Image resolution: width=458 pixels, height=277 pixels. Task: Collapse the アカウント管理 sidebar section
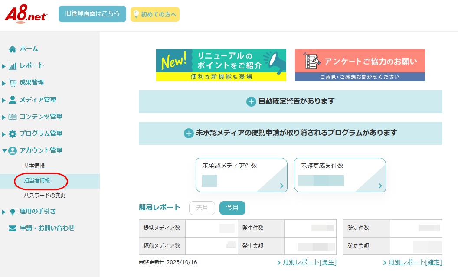(x=40, y=150)
